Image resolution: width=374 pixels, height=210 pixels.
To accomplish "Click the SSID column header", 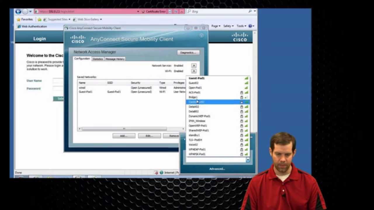I will coord(117,83).
